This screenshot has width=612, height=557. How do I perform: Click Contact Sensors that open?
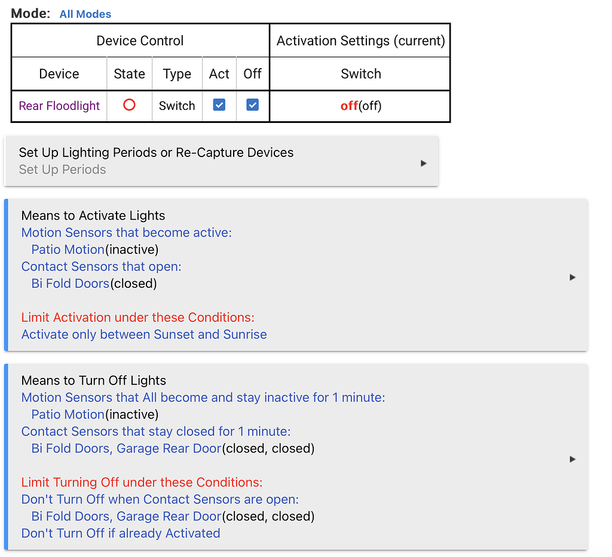101,266
